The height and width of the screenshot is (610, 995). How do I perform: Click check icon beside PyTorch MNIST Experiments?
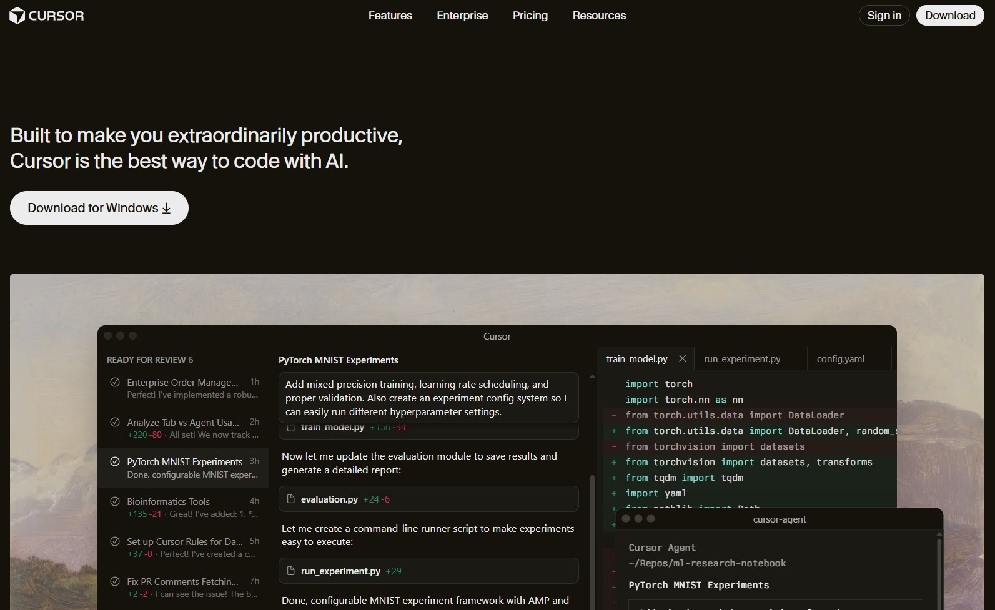coord(115,461)
